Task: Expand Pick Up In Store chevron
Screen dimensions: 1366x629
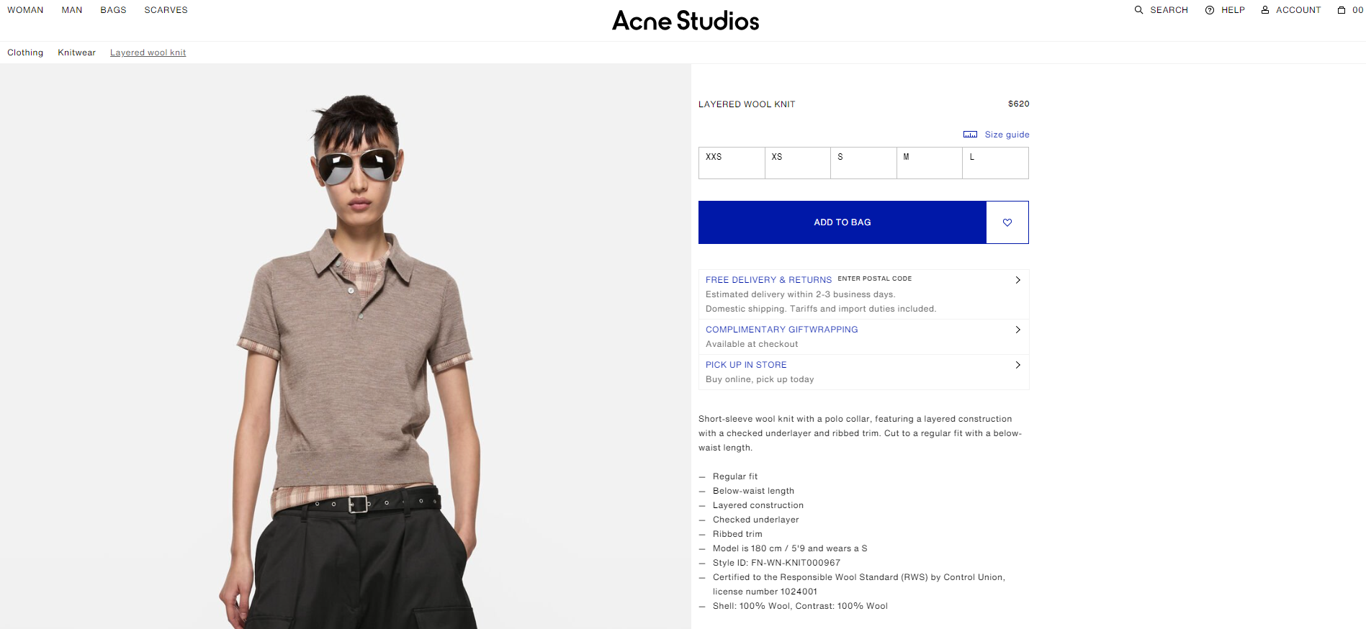Action: pyautogui.click(x=1017, y=365)
